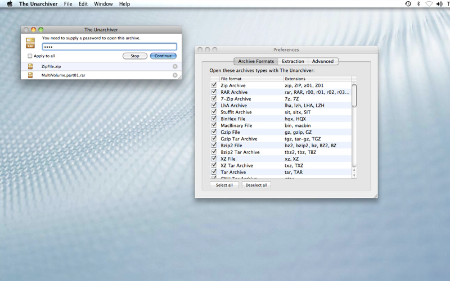Click the format list scroll up arrow
The height and width of the screenshot is (281, 450).
(354, 170)
